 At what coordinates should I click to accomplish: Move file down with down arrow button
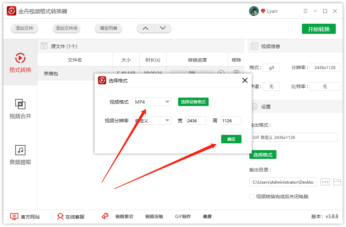(162, 28)
